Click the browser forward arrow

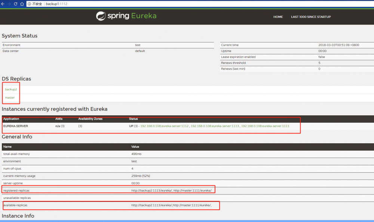pyautogui.click(x=9, y=4)
